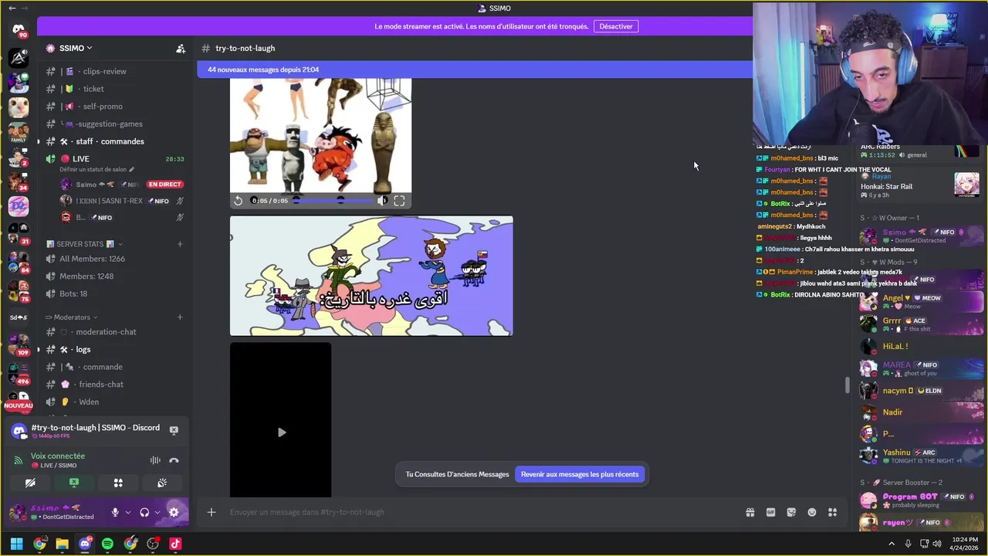
Task: Select member Angel in member list
Action: point(921,301)
